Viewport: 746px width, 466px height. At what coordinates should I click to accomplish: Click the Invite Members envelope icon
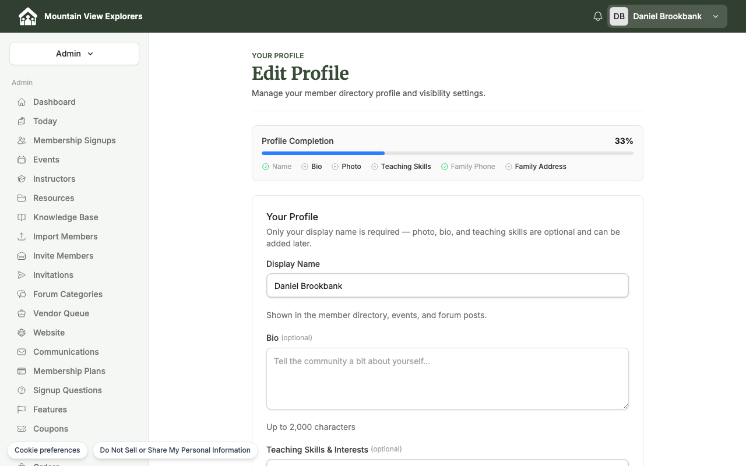tap(22, 256)
